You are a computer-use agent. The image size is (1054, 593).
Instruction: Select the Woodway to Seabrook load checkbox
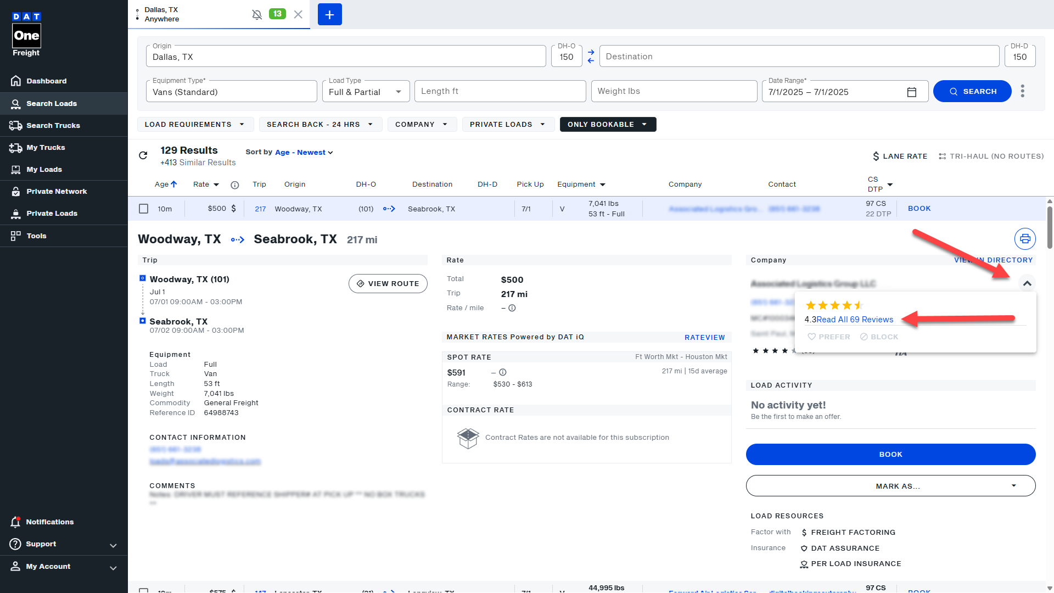[x=143, y=209]
